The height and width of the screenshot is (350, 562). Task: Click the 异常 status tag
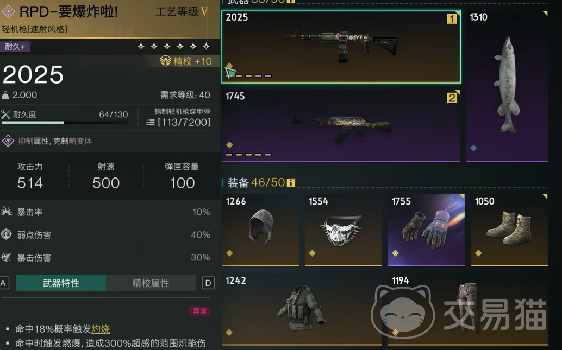coord(199,311)
